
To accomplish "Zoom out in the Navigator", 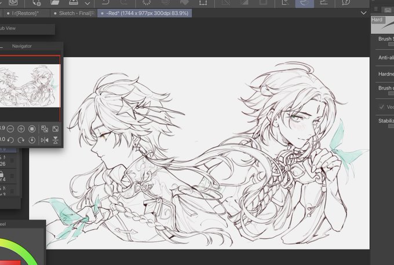I will [10, 129].
